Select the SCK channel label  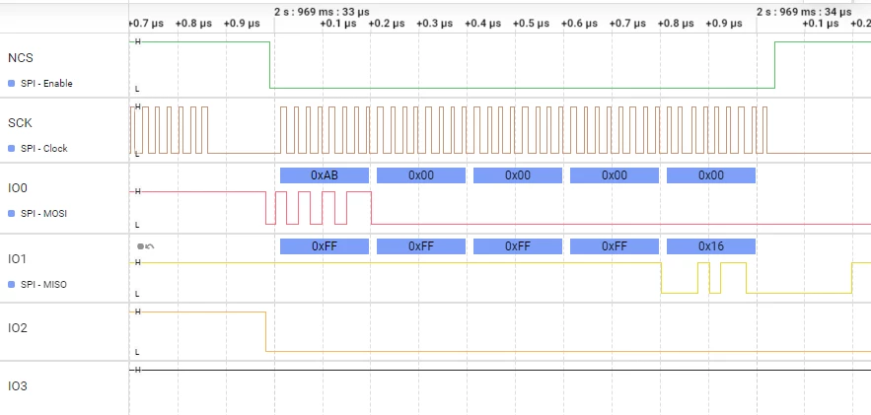click(20, 122)
